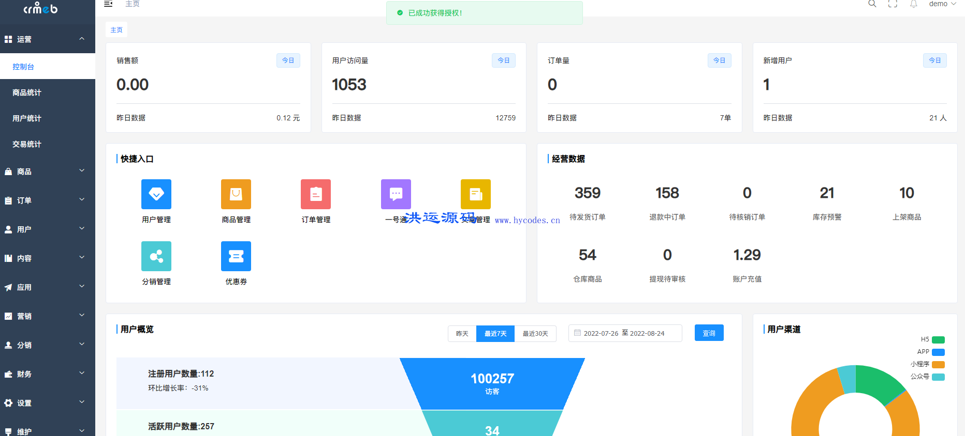965x436 pixels.
Task: Click the search magnifier icon in header
Action: point(872,4)
